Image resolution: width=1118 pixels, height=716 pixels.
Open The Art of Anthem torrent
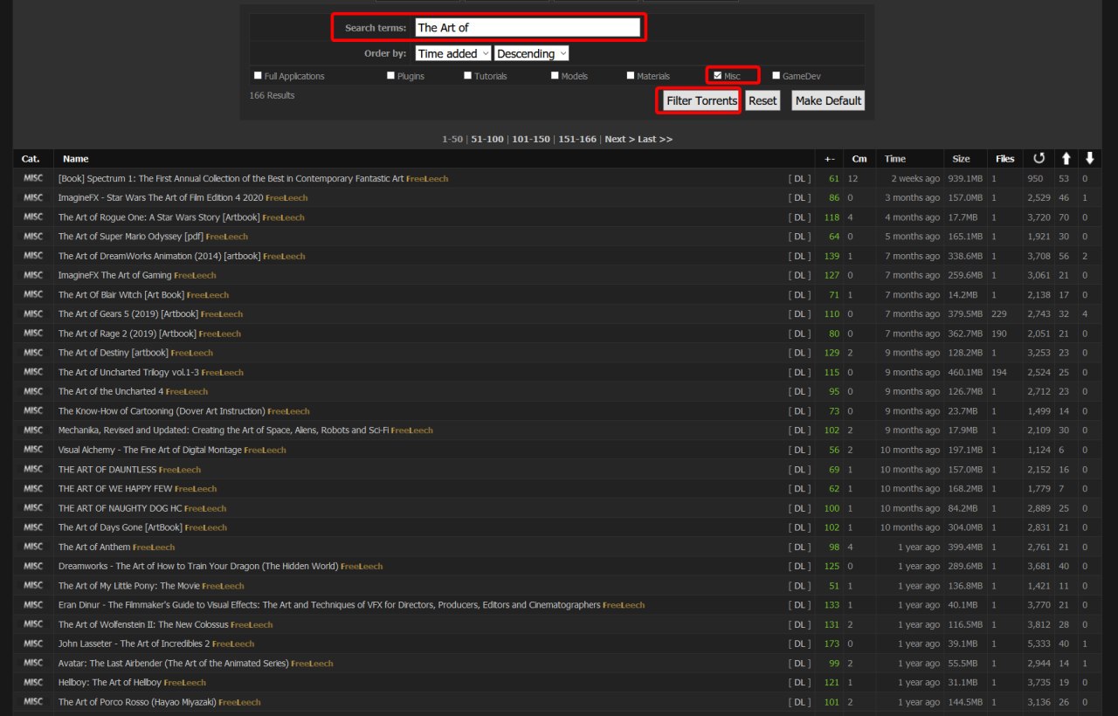tap(94, 547)
